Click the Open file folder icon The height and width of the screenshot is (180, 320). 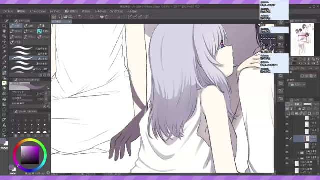click(x=65, y=17)
